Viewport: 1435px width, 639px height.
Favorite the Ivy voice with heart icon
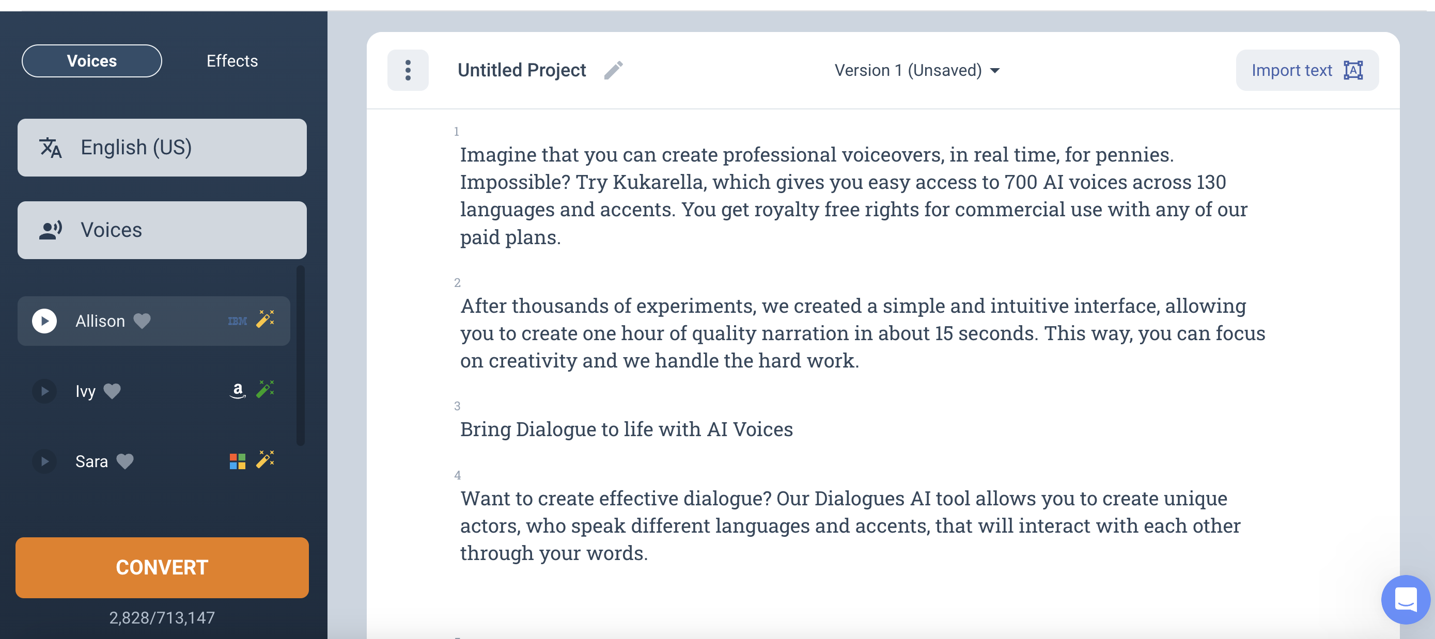tap(112, 391)
